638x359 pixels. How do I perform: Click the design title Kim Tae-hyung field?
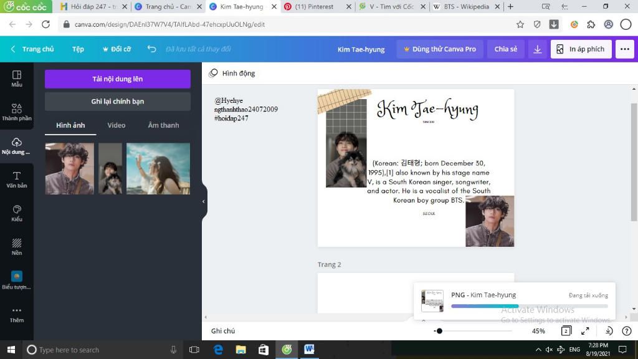coord(361,49)
